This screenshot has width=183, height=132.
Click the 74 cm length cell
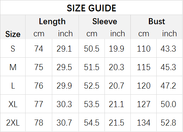(x=39, y=49)
